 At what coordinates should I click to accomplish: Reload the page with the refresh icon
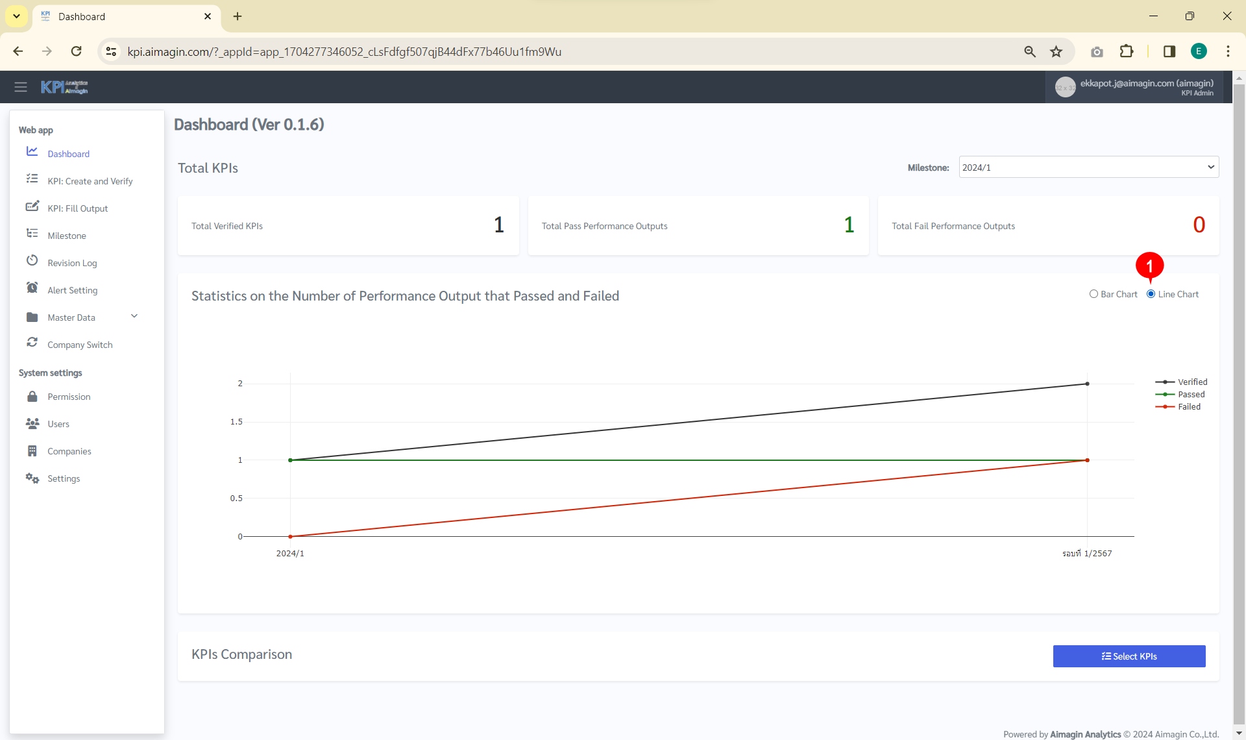point(76,51)
